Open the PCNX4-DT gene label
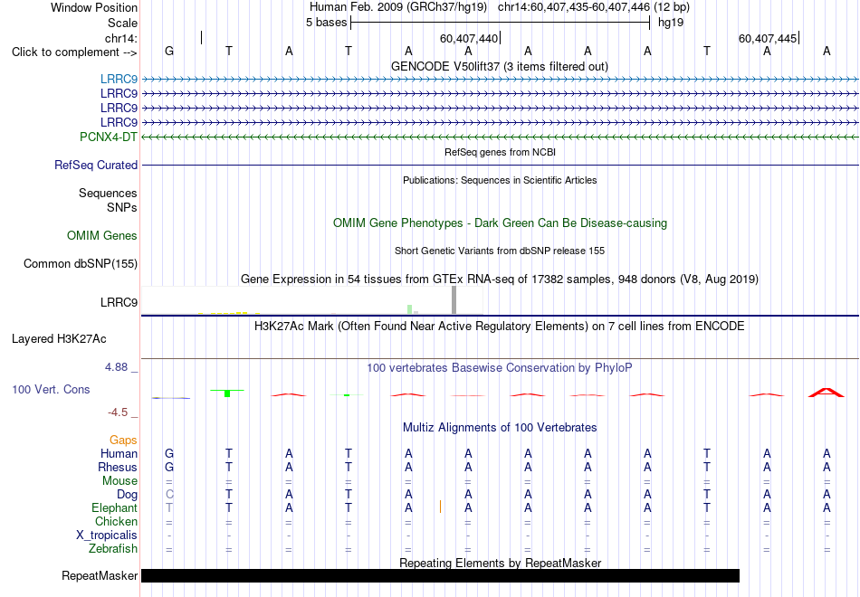 pos(109,137)
